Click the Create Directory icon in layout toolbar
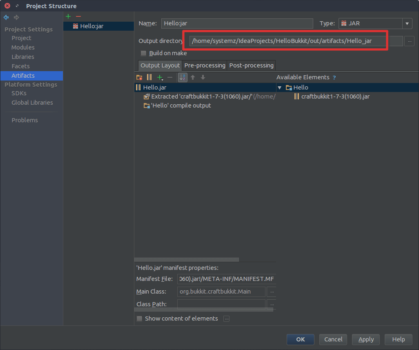The image size is (419, 350). pos(139,77)
